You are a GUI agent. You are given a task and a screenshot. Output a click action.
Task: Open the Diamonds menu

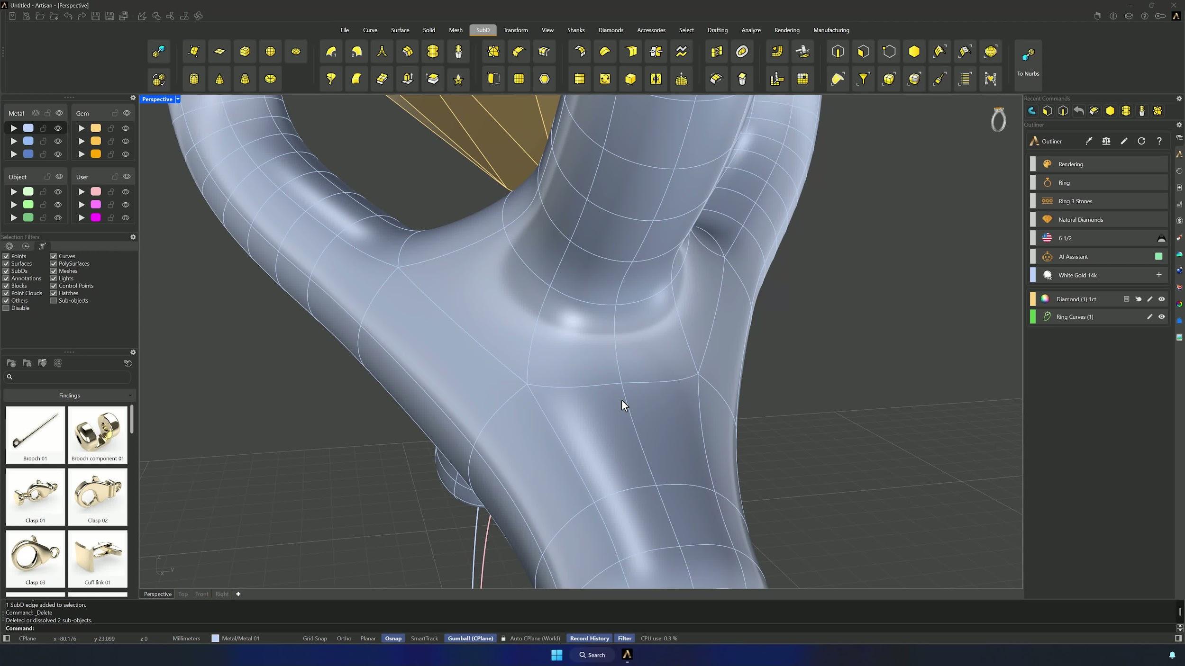[x=611, y=30]
